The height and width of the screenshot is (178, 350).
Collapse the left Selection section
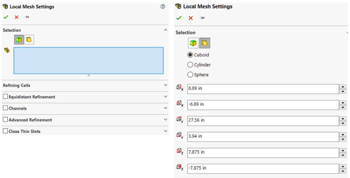pos(165,30)
